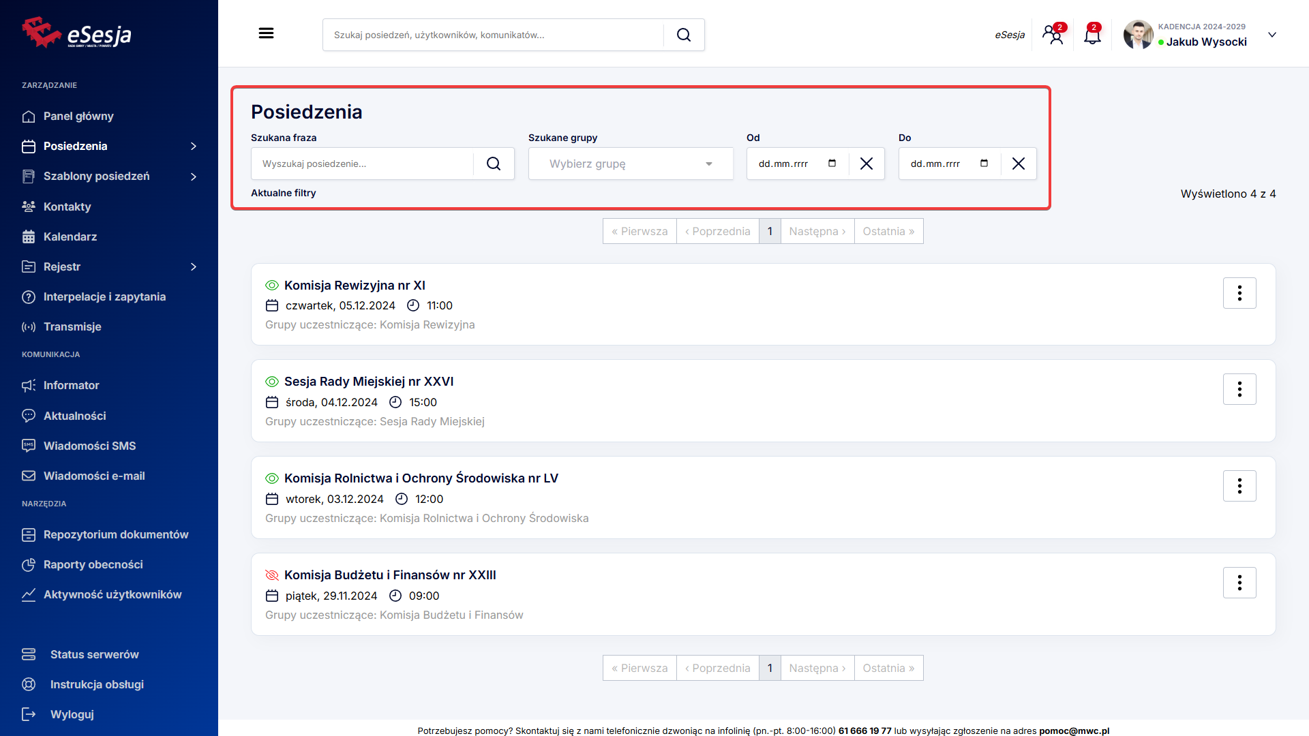Open the users notifications icon with badge
This screenshot has height=736, width=1309.
pos(1053,34)
